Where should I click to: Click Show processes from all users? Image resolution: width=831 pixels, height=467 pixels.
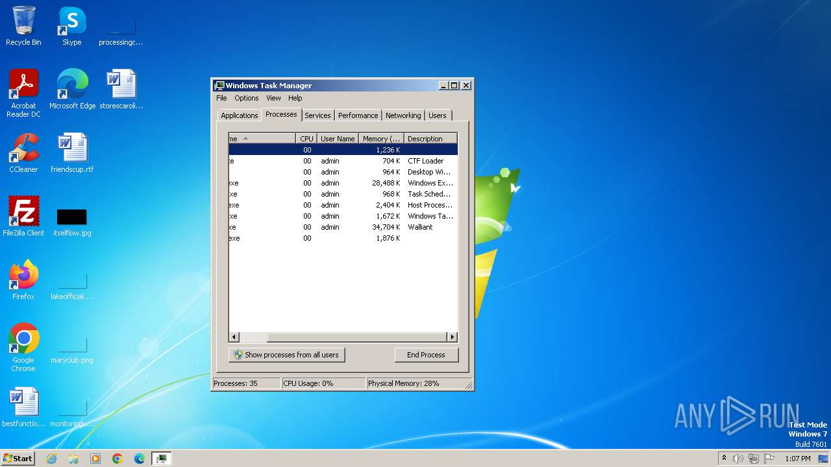[x=287, y=355]
